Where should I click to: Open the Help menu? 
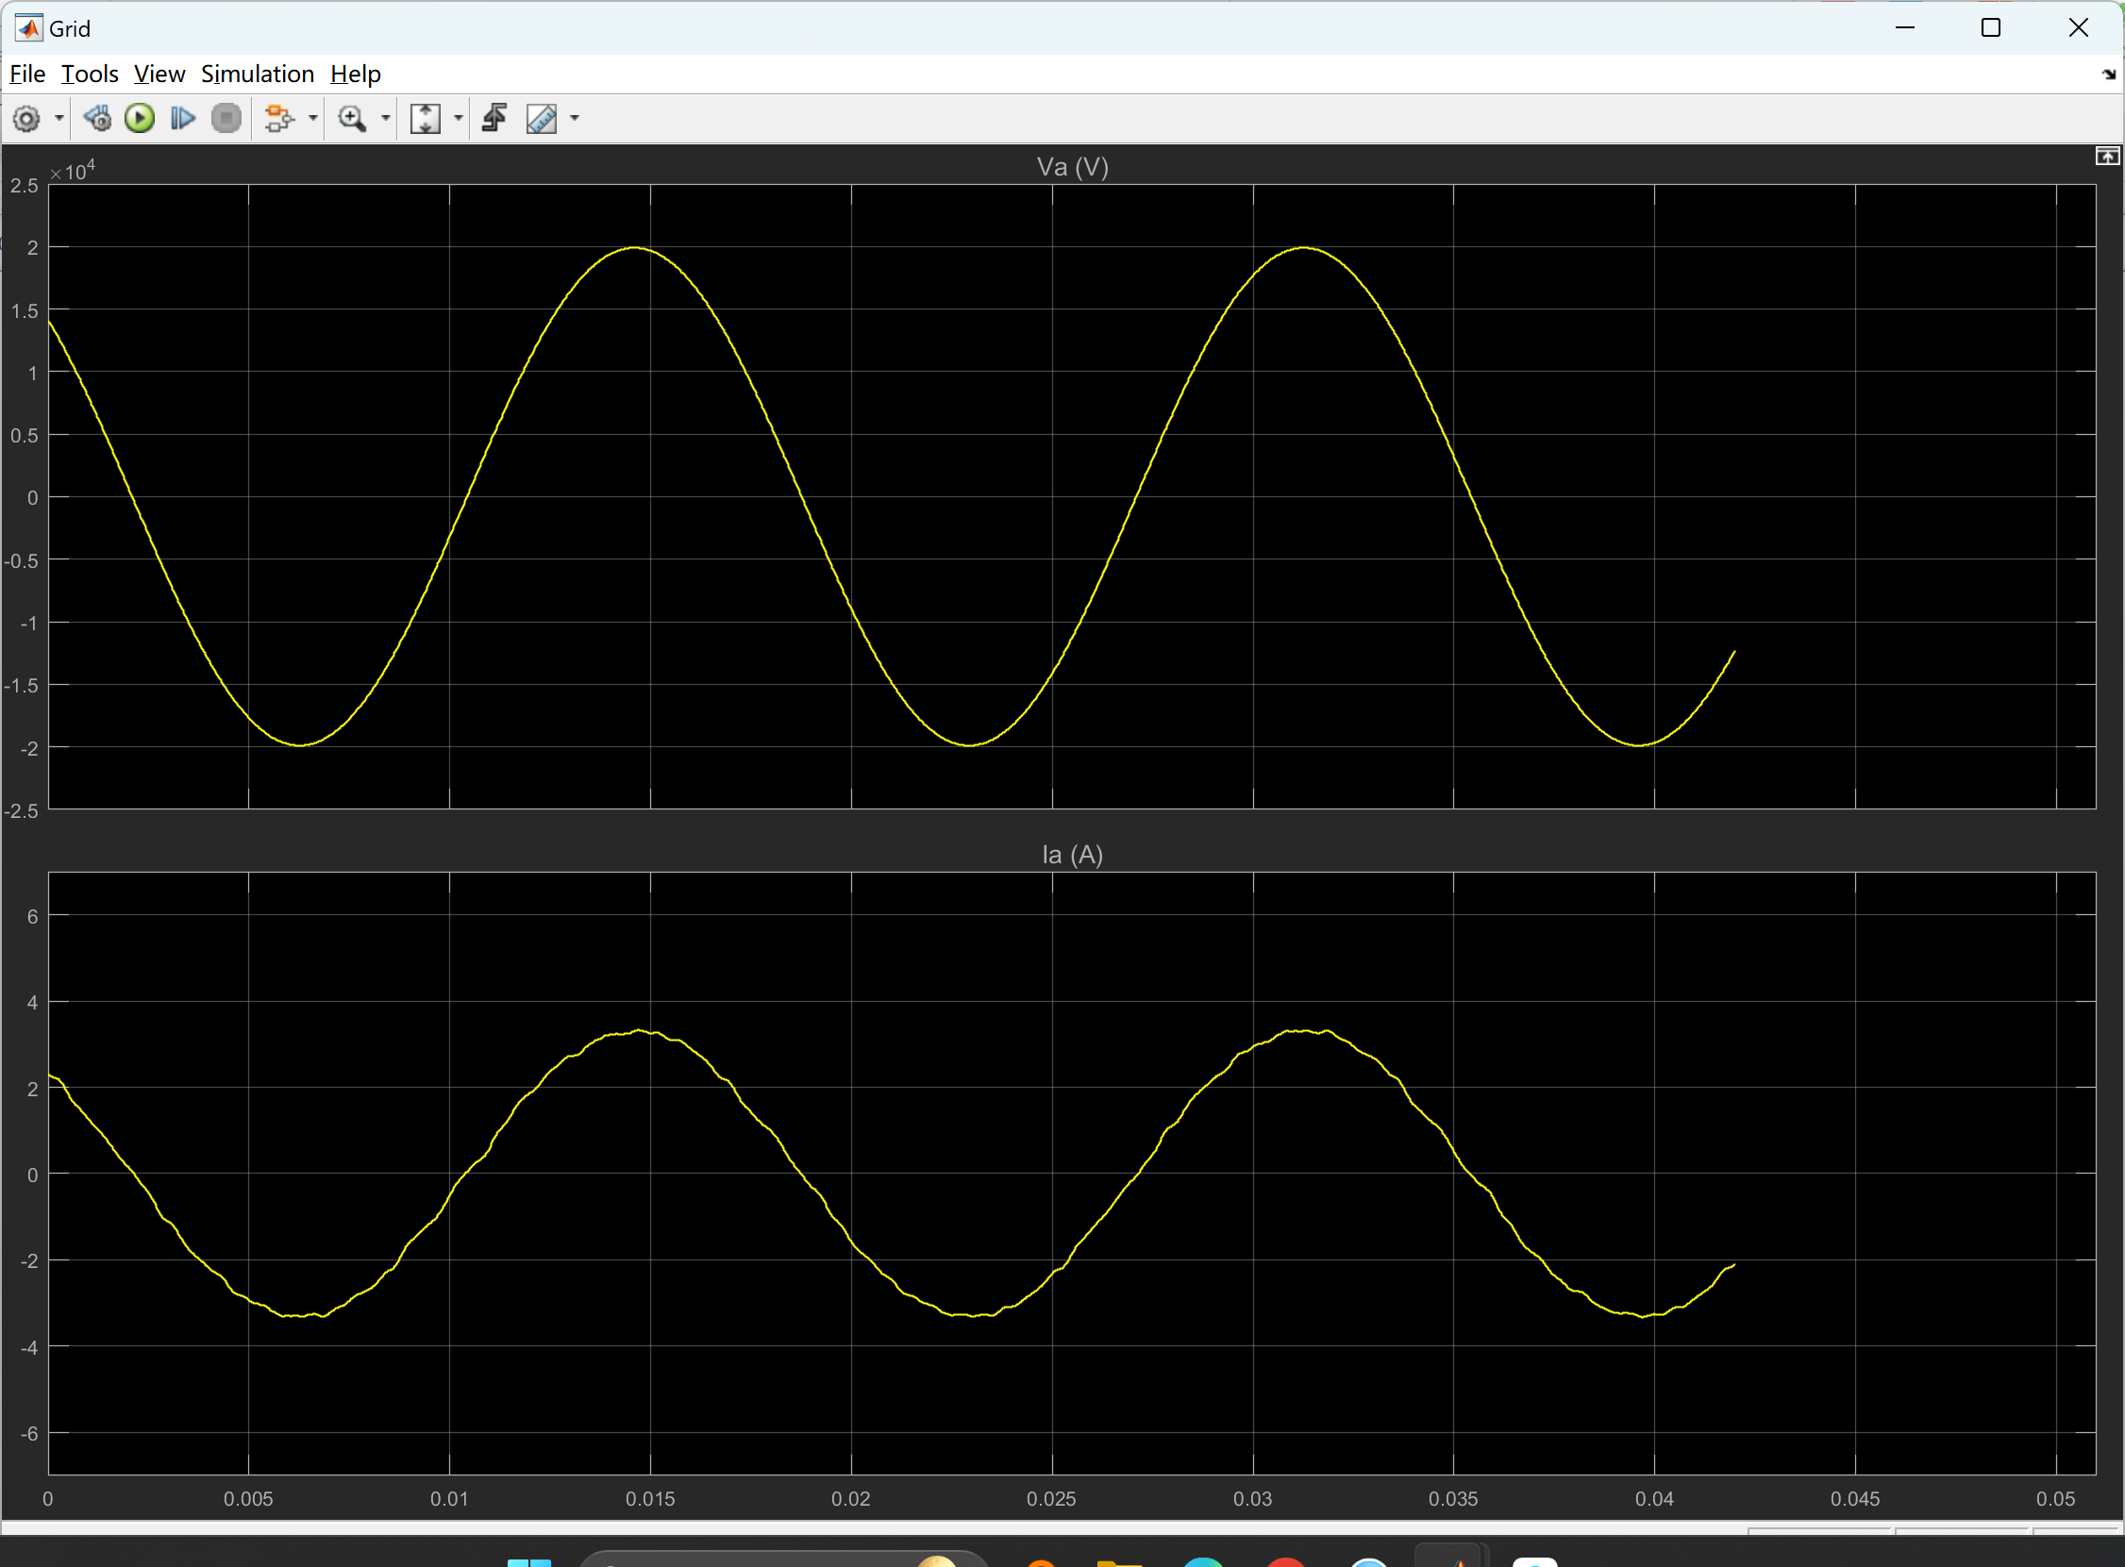click(355, 74)
